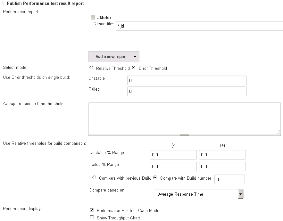Click the Add a new report button

(x=111, y=57)
